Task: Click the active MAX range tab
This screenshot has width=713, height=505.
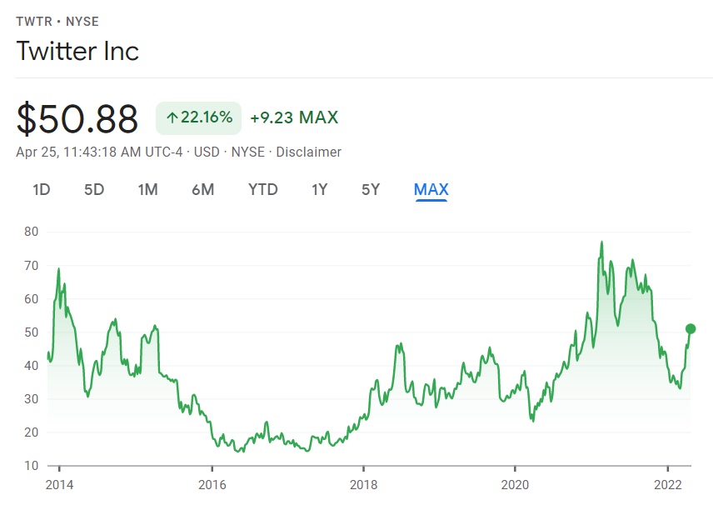Action: click(x=431, y=189)
